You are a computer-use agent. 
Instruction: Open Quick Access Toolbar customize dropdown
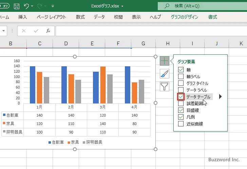[53, 6]
